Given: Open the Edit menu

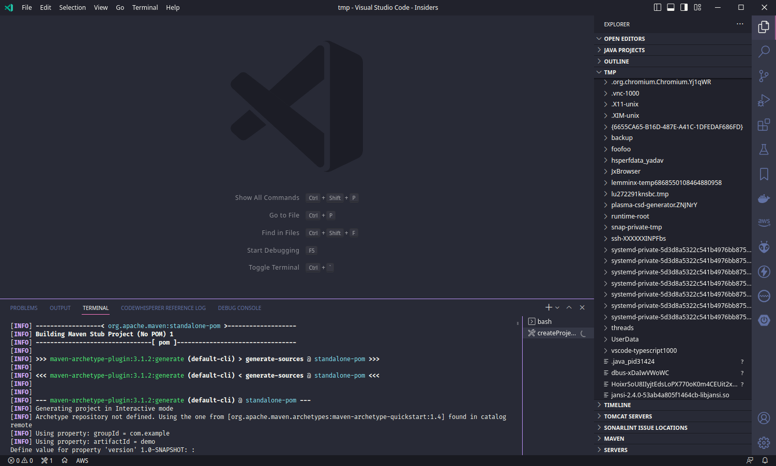Looking at the screenshot, I should click(45, 7).
